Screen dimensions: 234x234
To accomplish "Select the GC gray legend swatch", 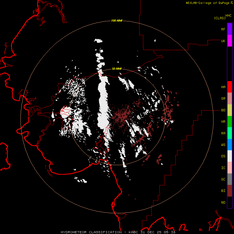I will (x=230, y=179).
